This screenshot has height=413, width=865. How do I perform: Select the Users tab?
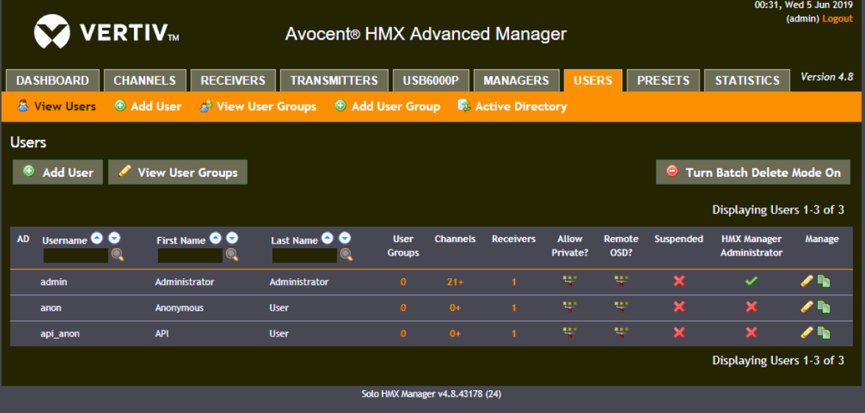coord(593,81)
